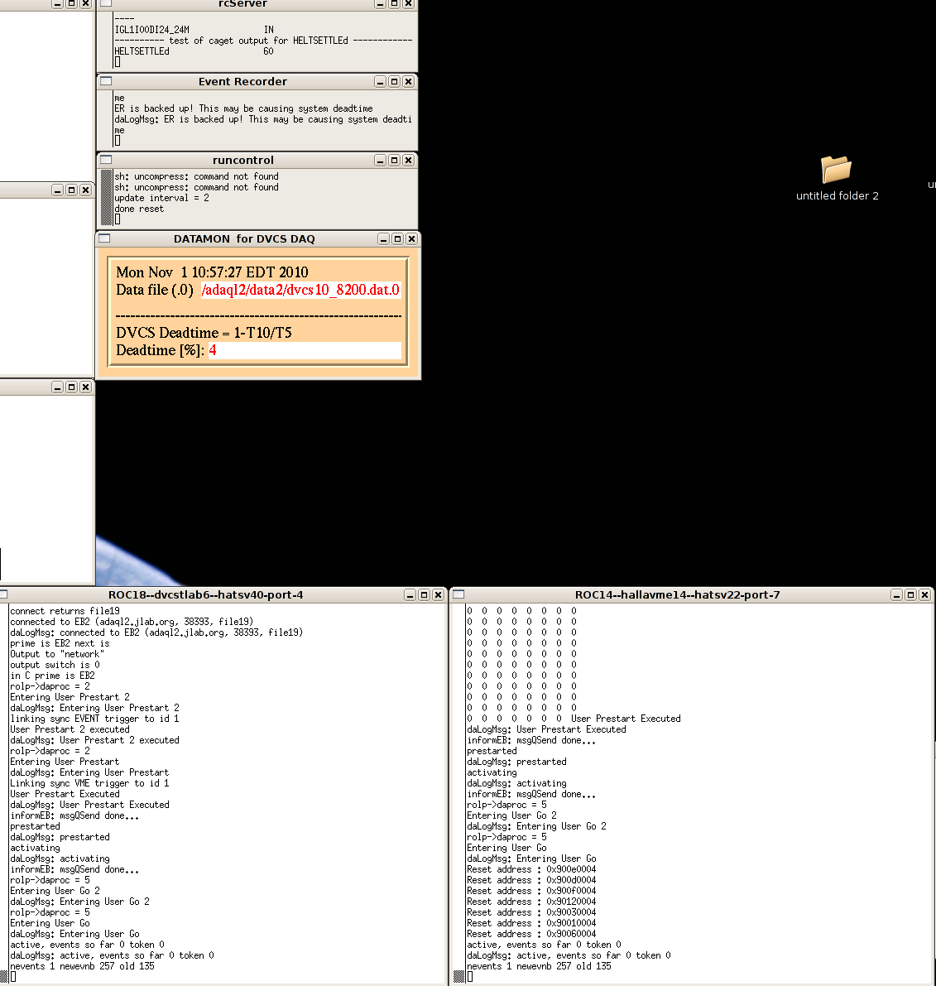936x986 pixels.
Task: Click 'HELTSETTLEd 60' value line in rcServer
Action: point(194,51)
